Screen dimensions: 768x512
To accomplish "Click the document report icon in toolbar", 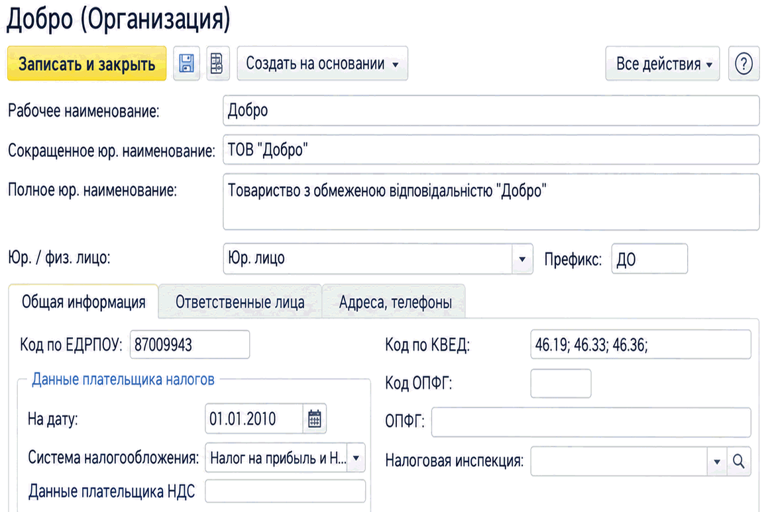I will (x=217, y=64).
